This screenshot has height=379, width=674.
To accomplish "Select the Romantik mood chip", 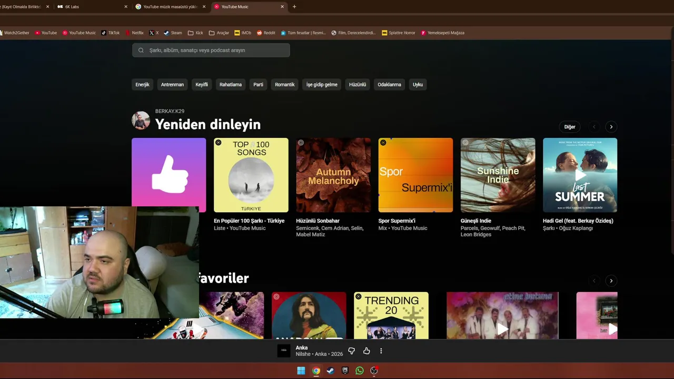I will 285,84.
